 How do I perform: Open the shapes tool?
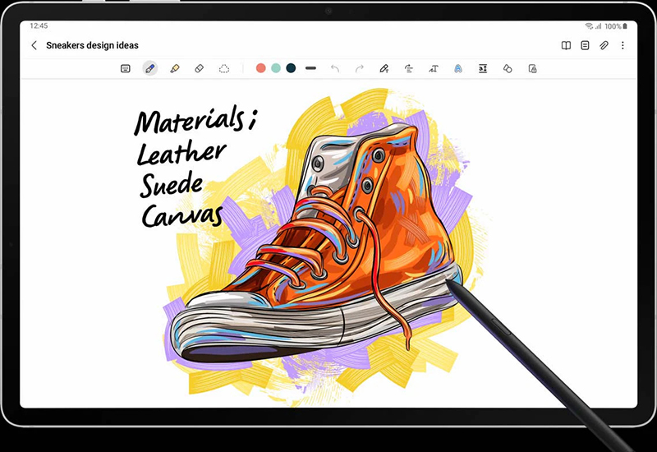pyautogui.click(x=508, y=68)
